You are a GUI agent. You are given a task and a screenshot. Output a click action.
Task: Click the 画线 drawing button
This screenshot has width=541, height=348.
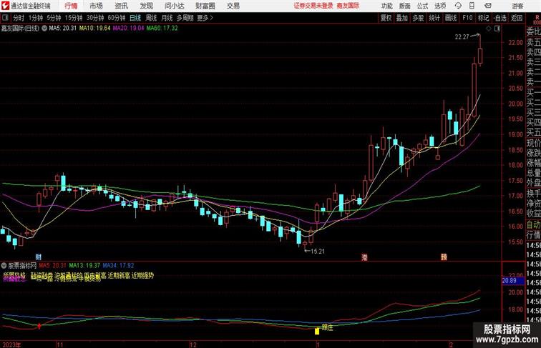coord(451,18)
